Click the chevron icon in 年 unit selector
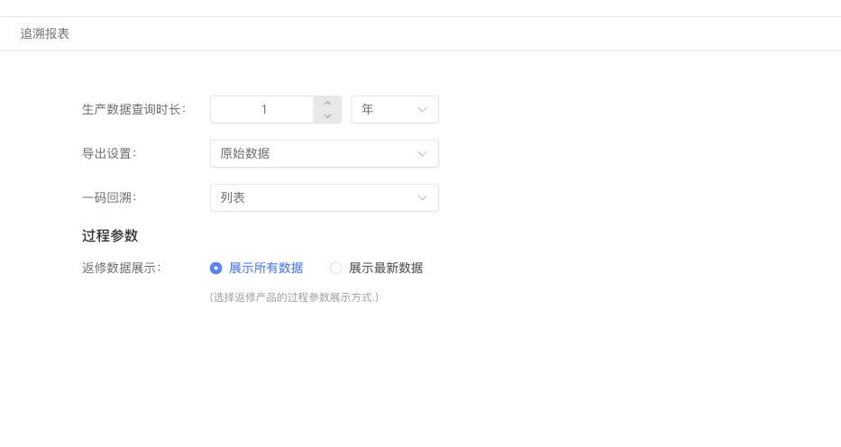 click(x=422, y=109)
